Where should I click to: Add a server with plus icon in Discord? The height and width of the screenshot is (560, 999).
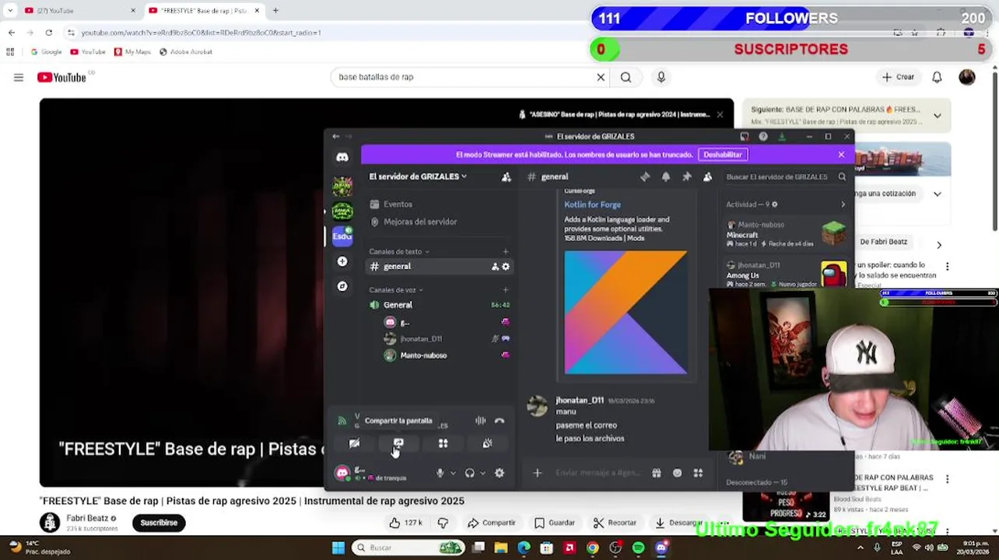coord(342,261)
